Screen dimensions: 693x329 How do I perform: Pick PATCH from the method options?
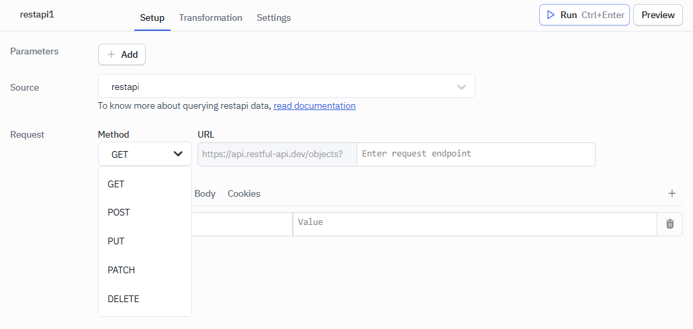coord(121,270)
